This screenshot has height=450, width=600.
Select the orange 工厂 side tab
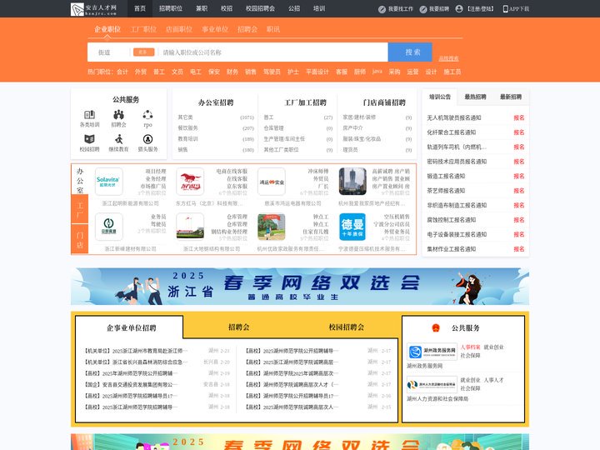[x=80, y=209]
